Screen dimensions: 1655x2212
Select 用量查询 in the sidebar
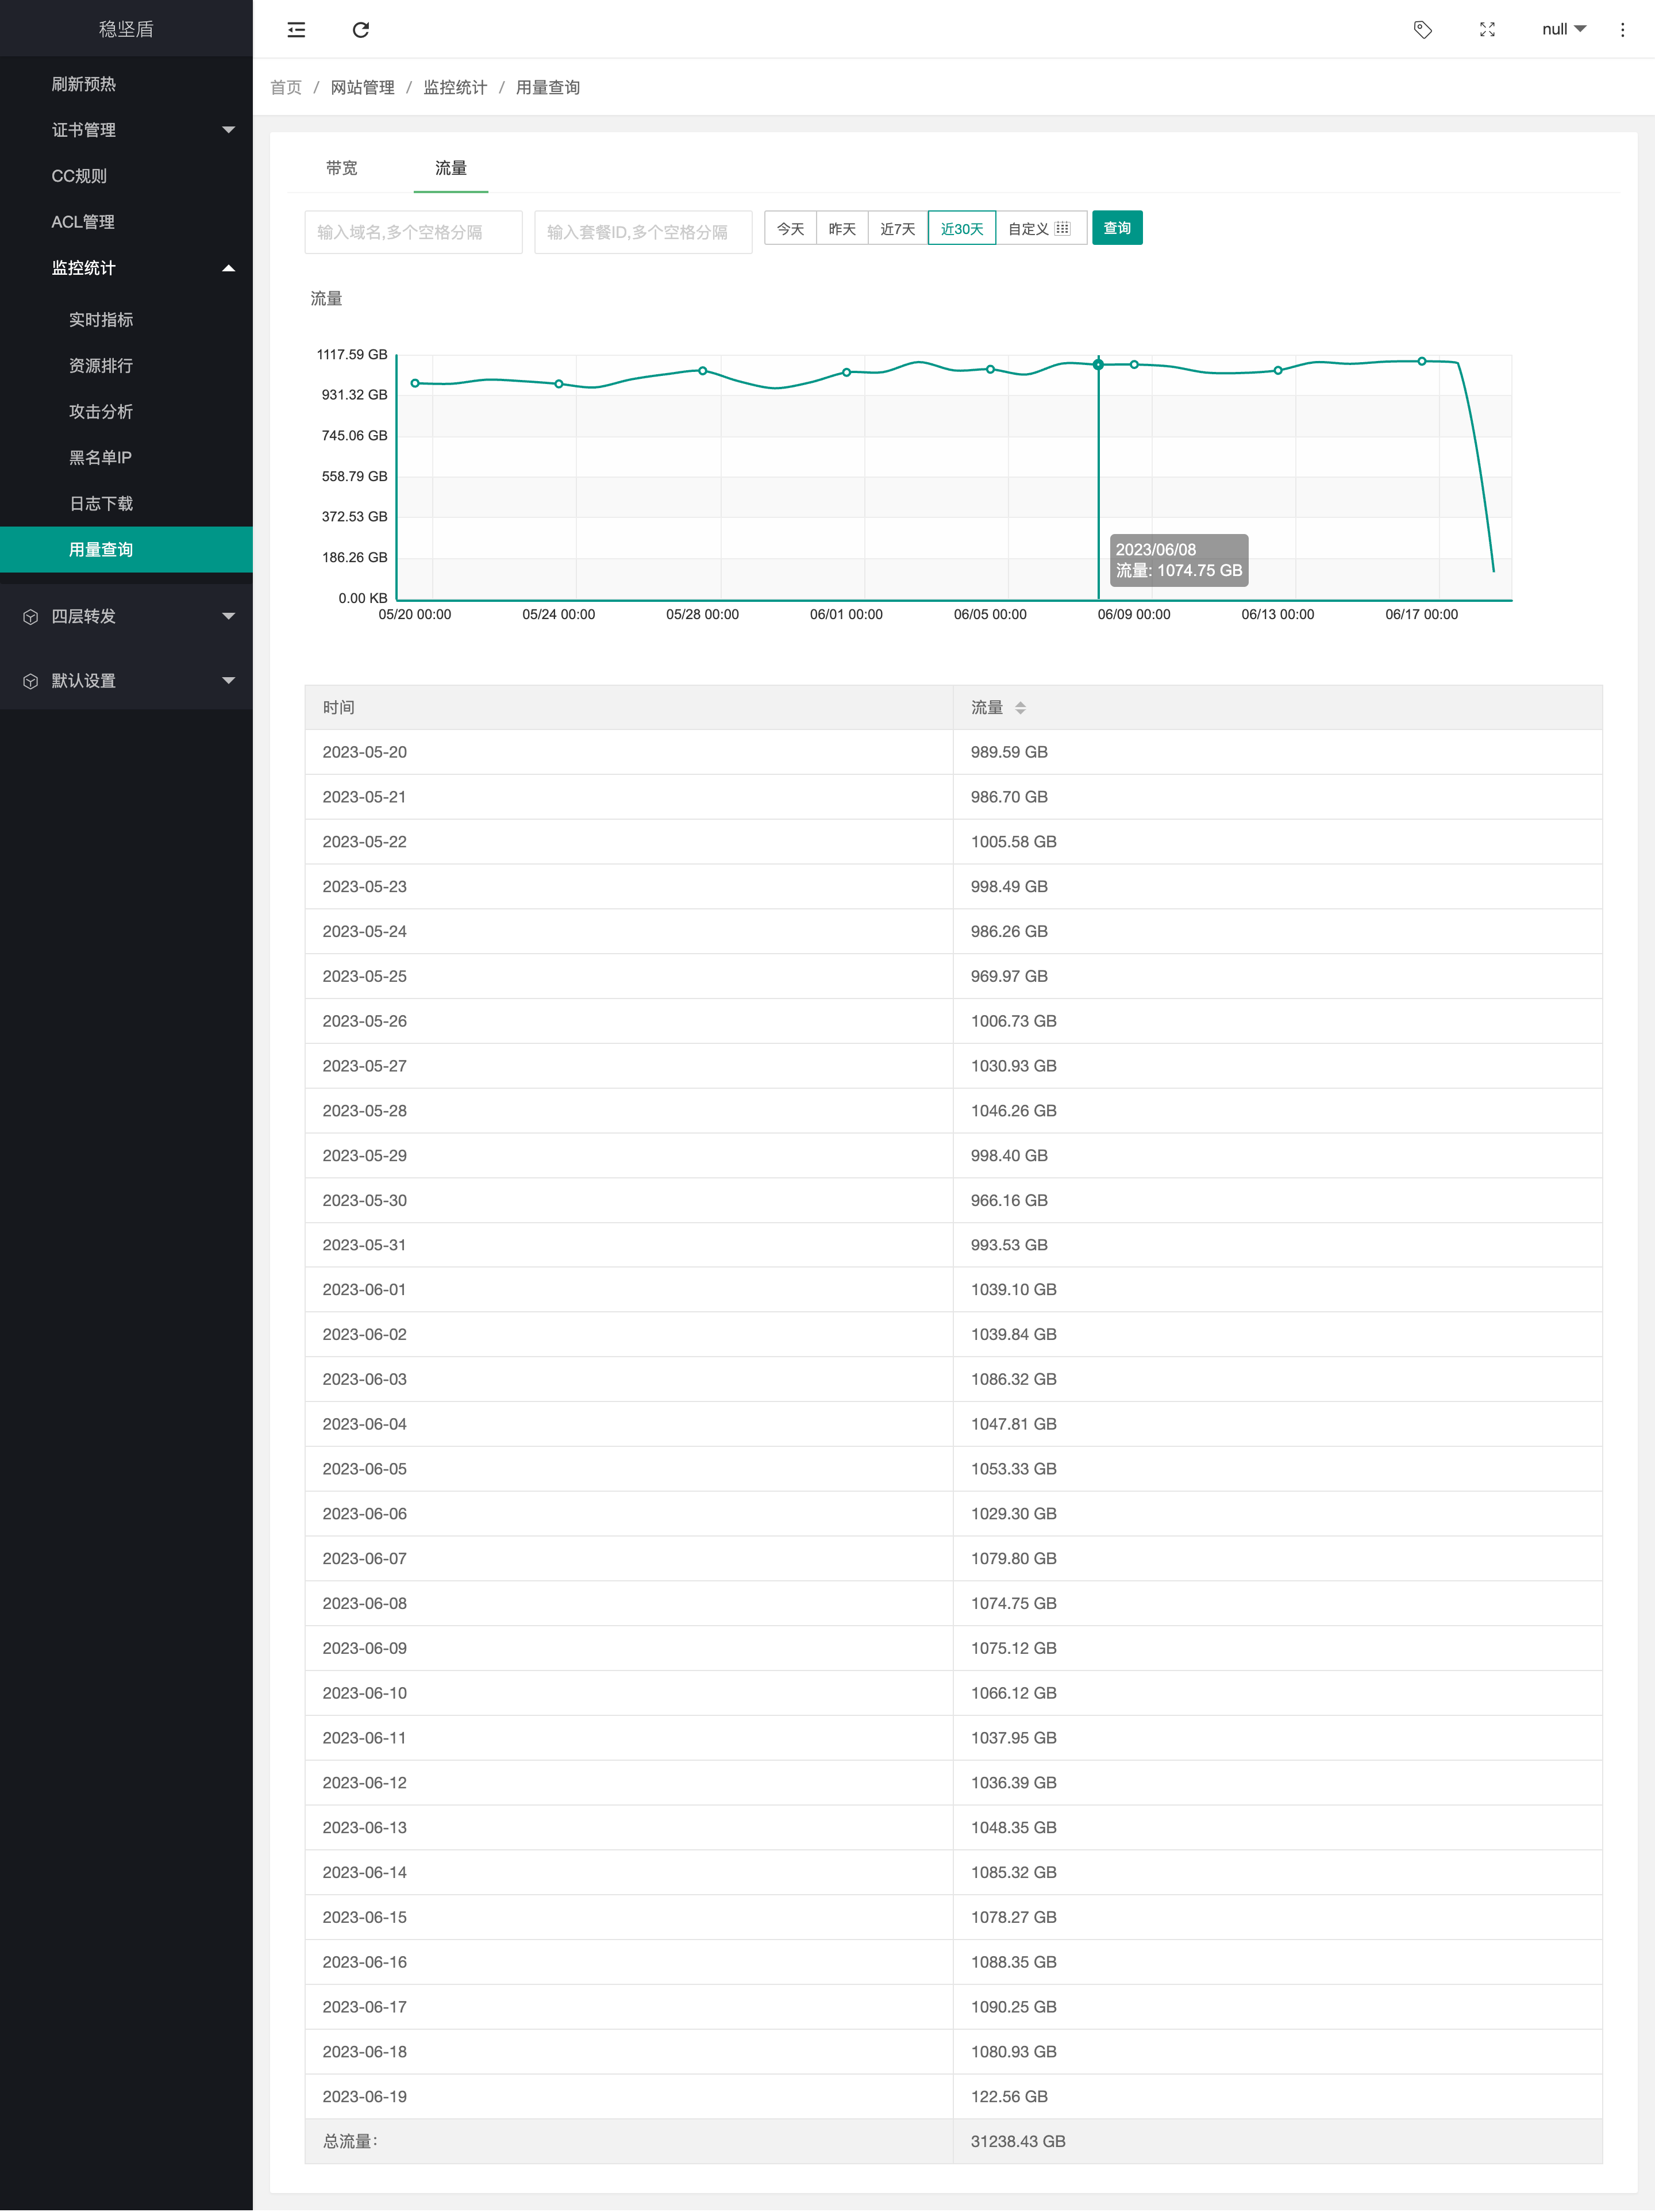126,550
